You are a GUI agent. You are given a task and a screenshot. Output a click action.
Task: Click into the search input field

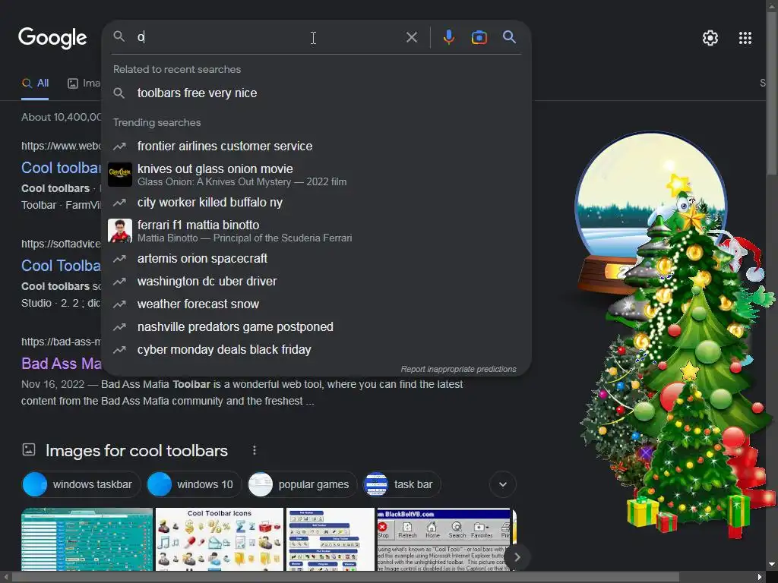point(268,37)
